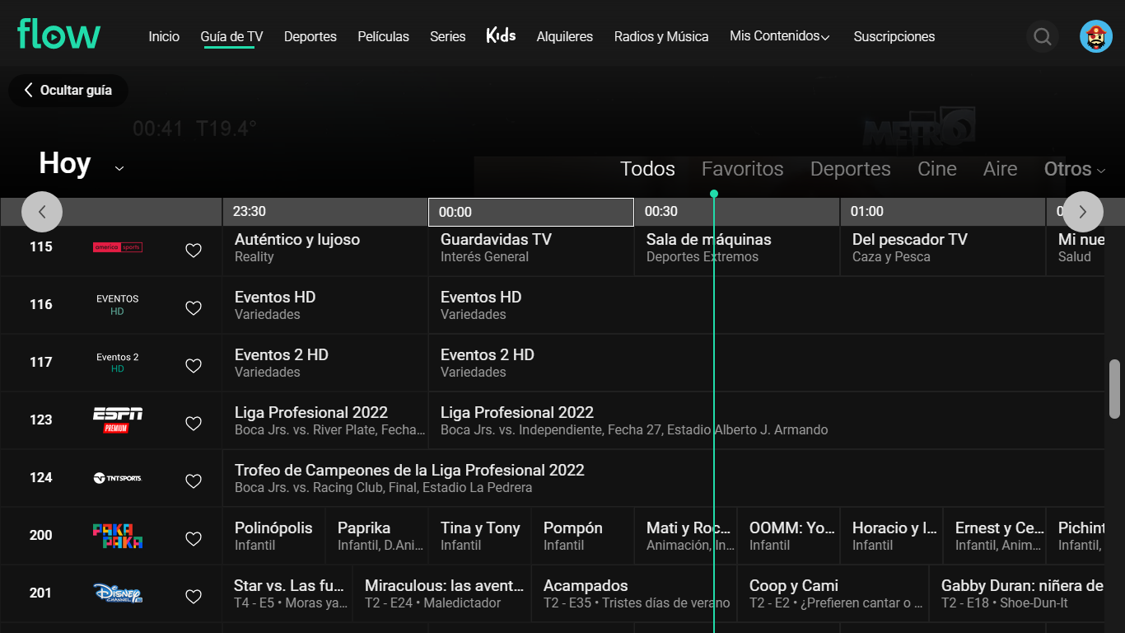Open the Guía de TV menu item

point(231,36)
